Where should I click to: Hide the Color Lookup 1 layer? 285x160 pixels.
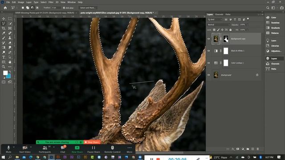pos(209,63)
